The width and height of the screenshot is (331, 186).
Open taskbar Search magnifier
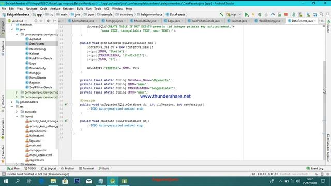coord(18,181)
